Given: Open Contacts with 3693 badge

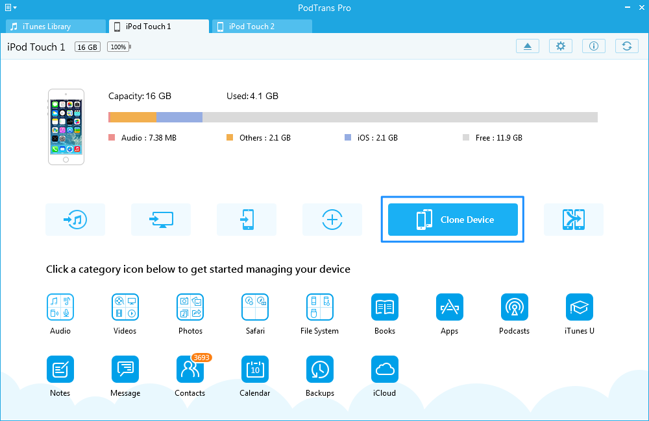Looking at the screenshot, I should [190, 370].
